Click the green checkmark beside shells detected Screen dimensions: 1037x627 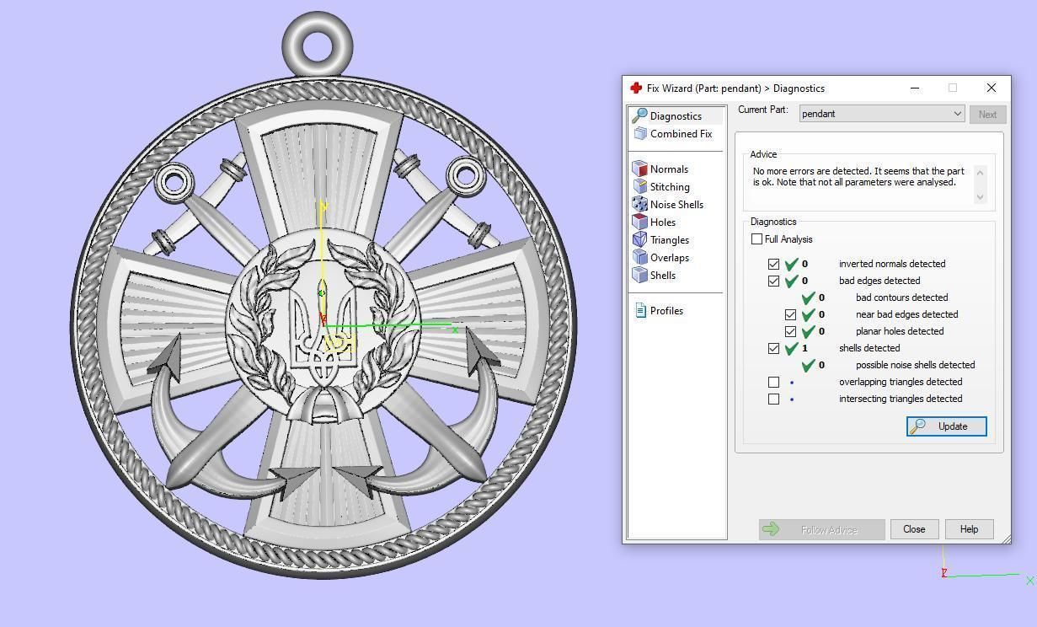pyautogui.click(x=791, y=348)
